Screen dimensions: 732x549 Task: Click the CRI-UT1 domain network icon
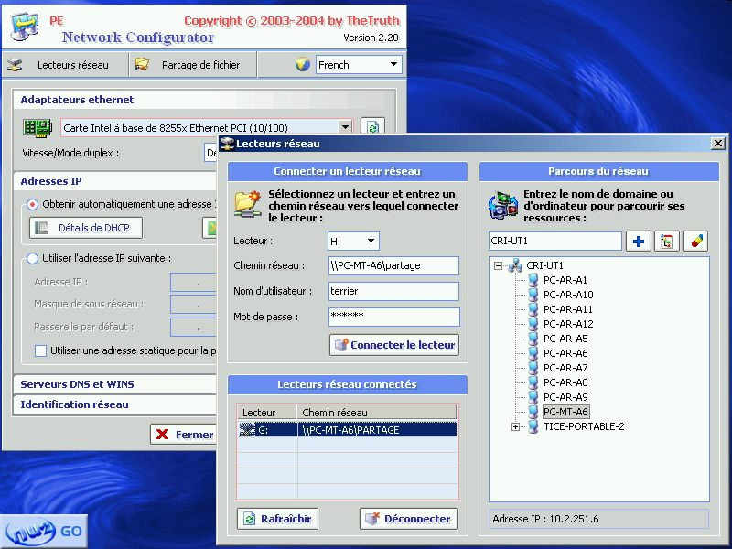pos(515,265)
